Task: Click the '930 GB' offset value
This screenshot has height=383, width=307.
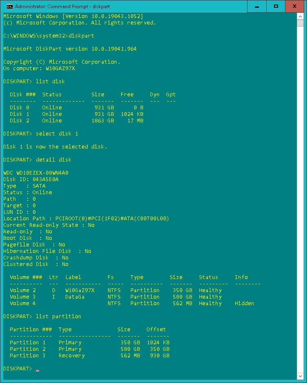Action: 160,356
